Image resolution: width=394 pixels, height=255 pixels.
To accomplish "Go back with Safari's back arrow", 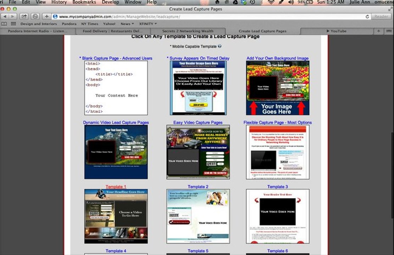I will pyautogui.click(x=5, y=17).
